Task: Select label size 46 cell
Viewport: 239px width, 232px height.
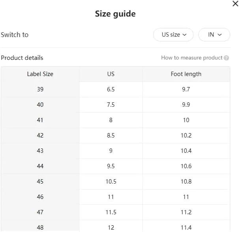Action: pyautogui.click(x=40, y=197)
